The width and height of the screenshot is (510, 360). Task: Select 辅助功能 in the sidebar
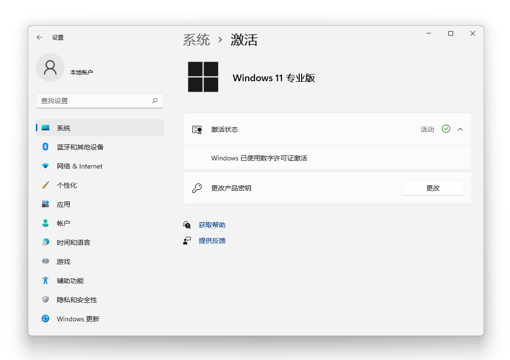tap(100, 280)
